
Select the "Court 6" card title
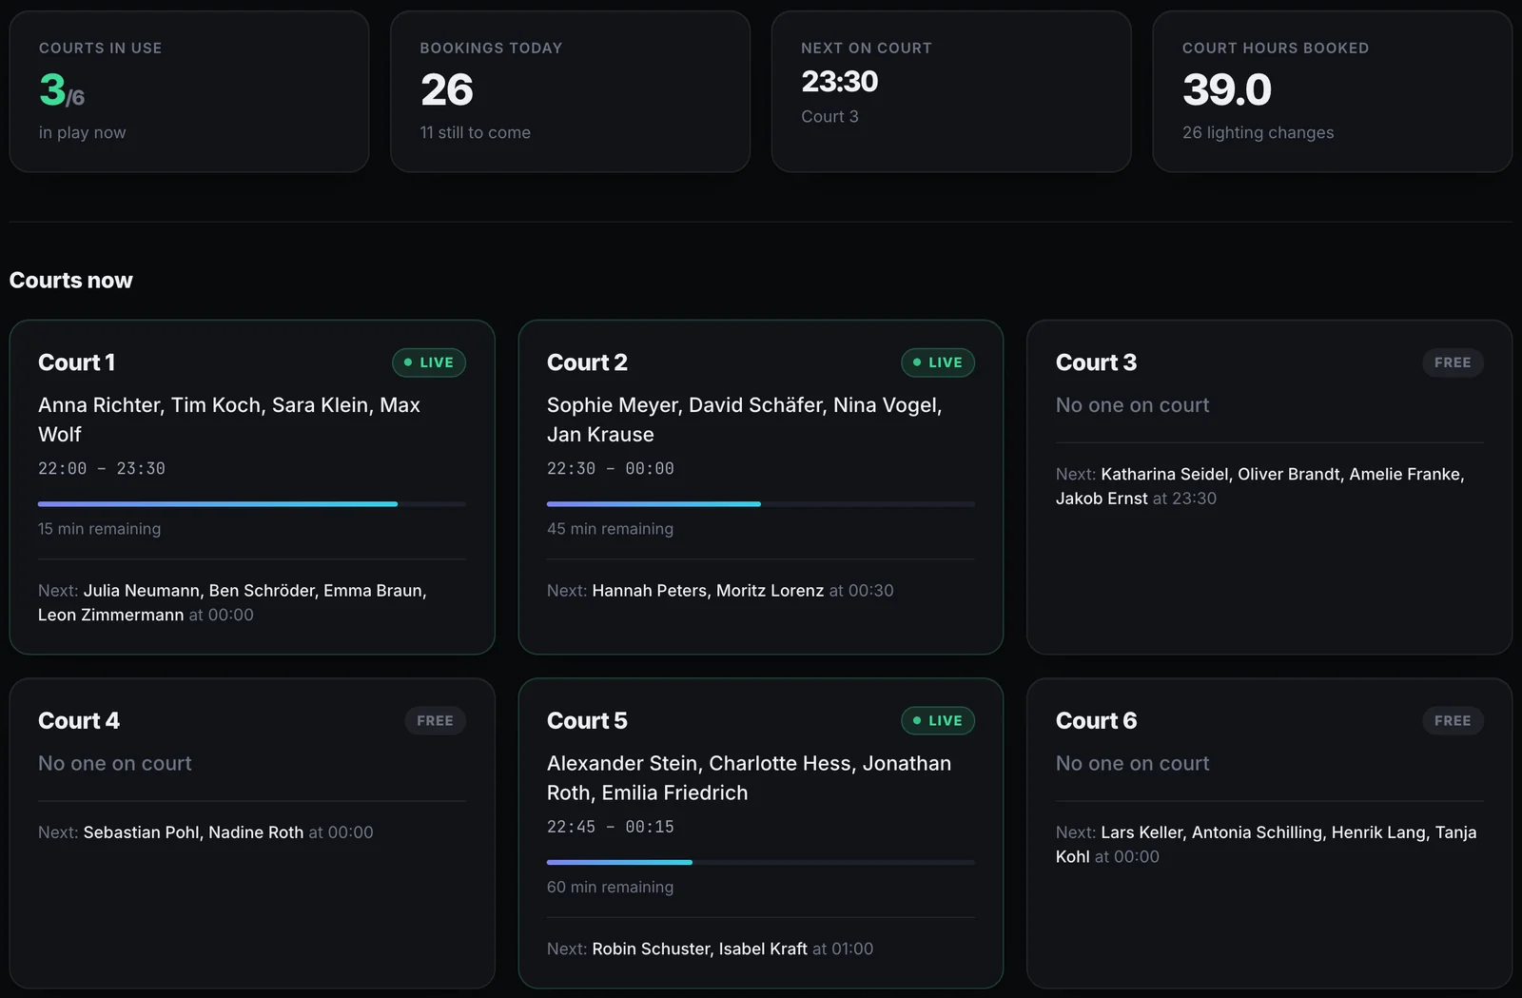tap(1096, 721)
